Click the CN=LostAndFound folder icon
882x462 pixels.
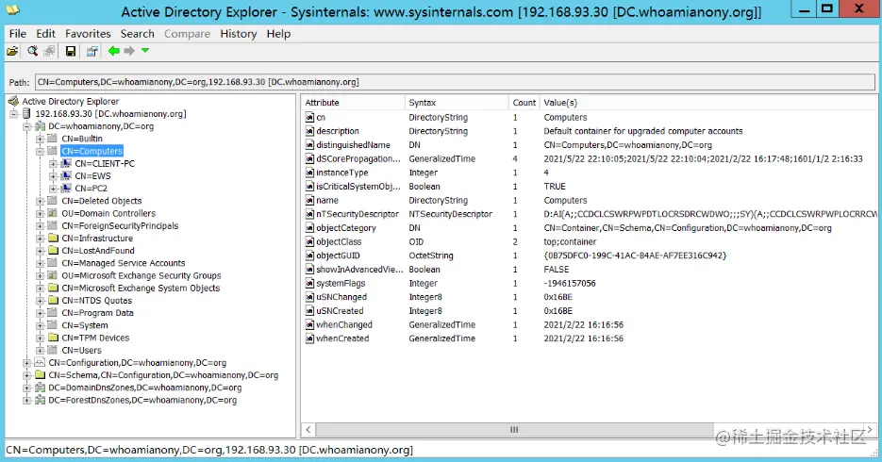(53, 251)
